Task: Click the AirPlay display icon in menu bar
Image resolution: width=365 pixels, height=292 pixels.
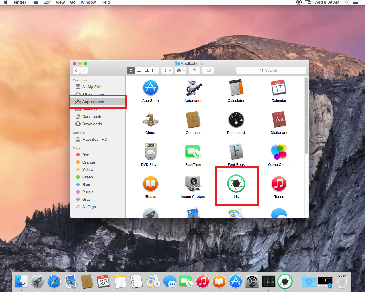Action: 308,2
